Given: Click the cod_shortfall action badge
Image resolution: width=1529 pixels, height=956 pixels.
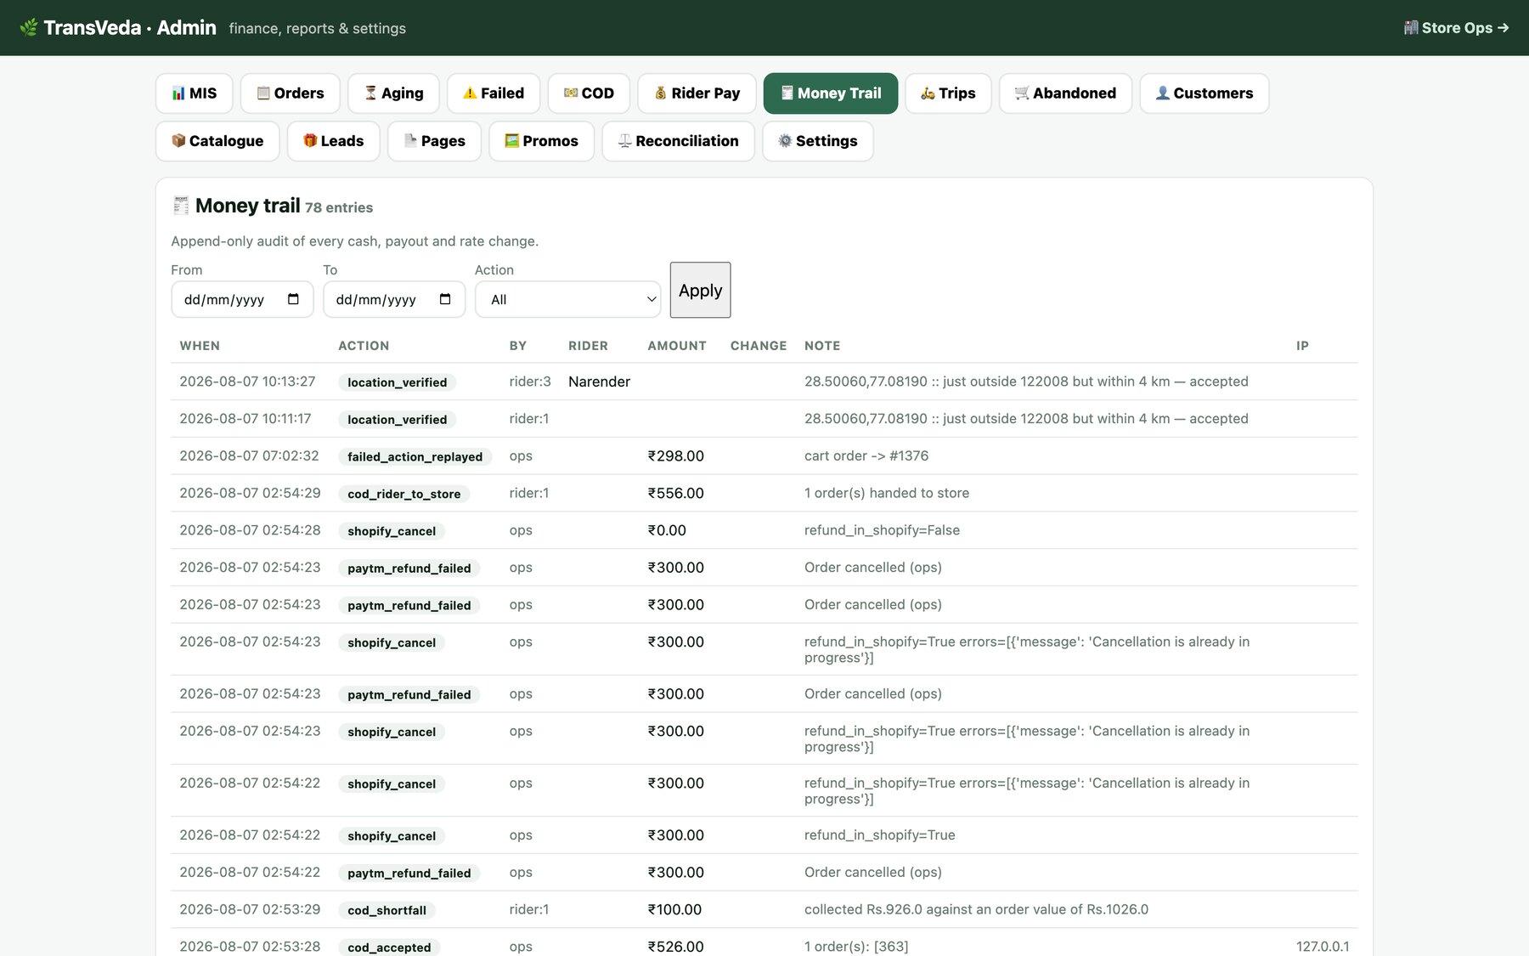Looking at the screenshot, I should [386, 910].
